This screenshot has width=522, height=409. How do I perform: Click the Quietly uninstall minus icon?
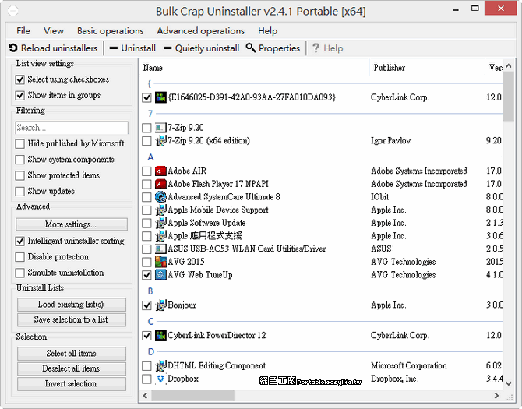pyautogui.click(x=168, y=48)
